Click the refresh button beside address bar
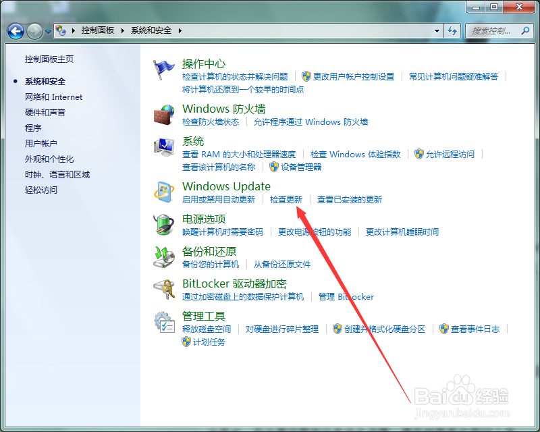This screenshot has height=432, width=540. pos(452,31)
